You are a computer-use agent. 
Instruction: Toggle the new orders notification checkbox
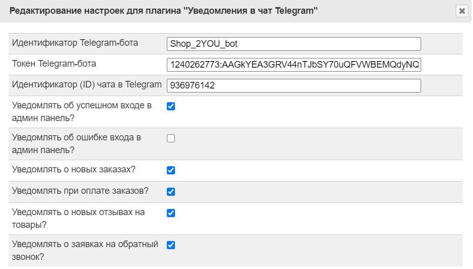coord(171,170)
